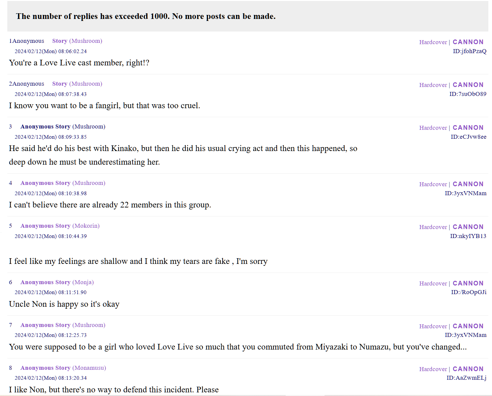
Task: Open the Hardcover link on post 2
Action: 433,85
